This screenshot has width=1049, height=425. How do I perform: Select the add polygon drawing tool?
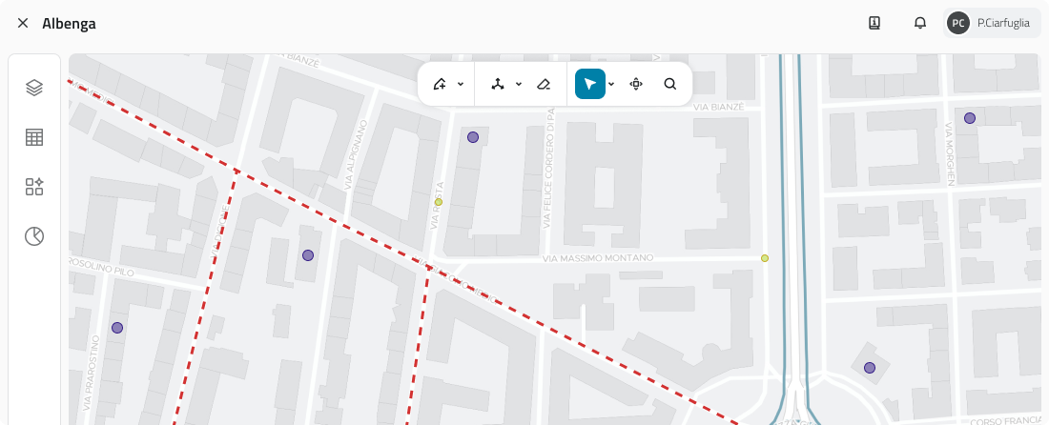(x=440, y=84)
